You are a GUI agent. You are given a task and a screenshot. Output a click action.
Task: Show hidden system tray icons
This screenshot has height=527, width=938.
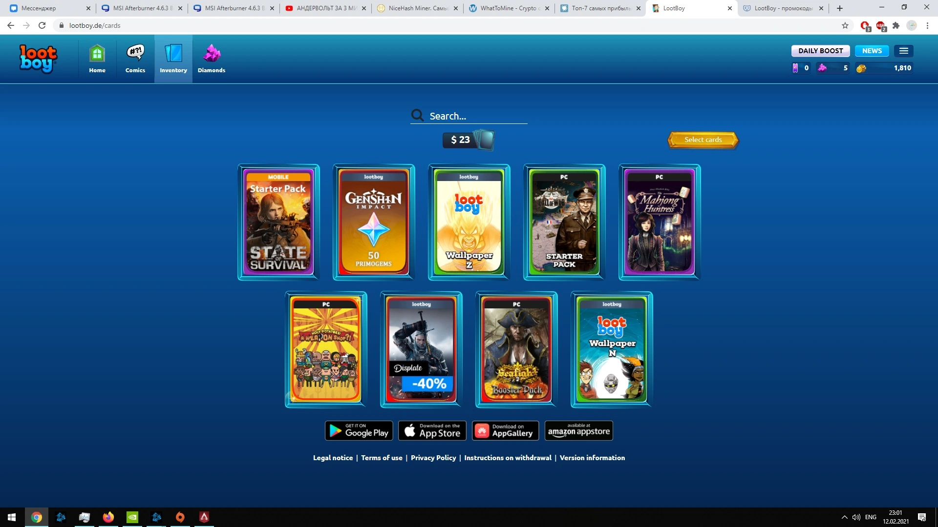pos(844,517)
